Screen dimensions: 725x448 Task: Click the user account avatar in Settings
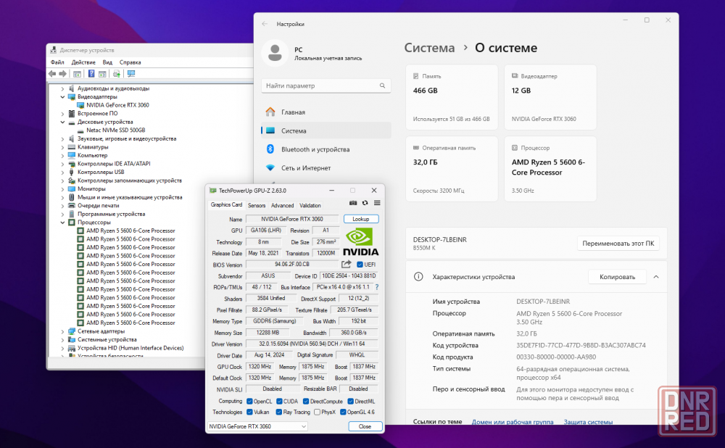[x=275, y=53]
